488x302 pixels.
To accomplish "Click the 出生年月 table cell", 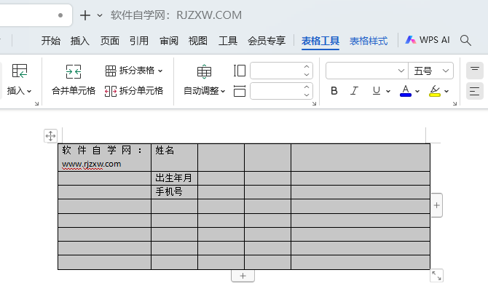I will (174, 178).
